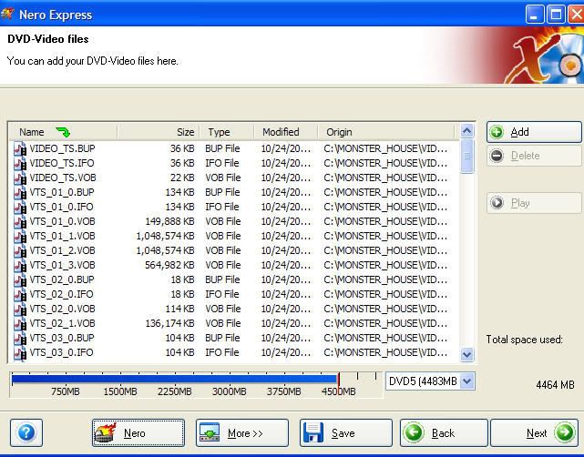The width and height of the screenshot is (584, 457).
Task: Click size value 22 KB
Action: [182, 178]
